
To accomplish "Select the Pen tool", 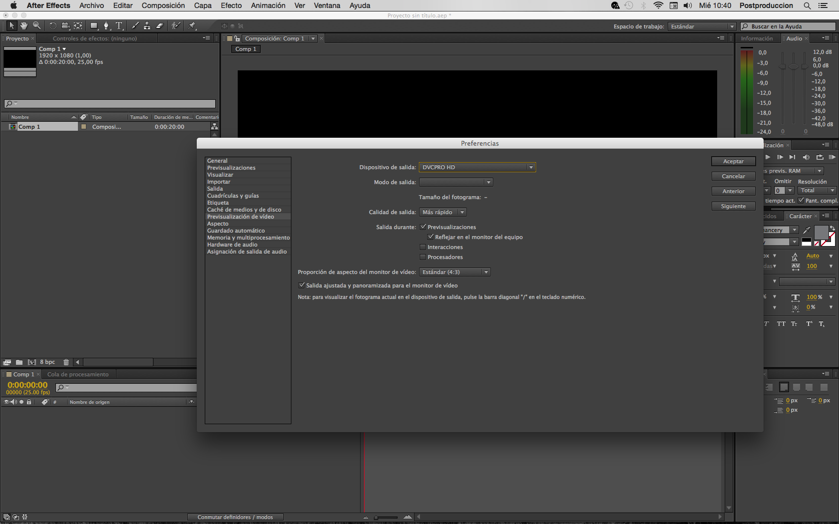I will tap(106, 25).
